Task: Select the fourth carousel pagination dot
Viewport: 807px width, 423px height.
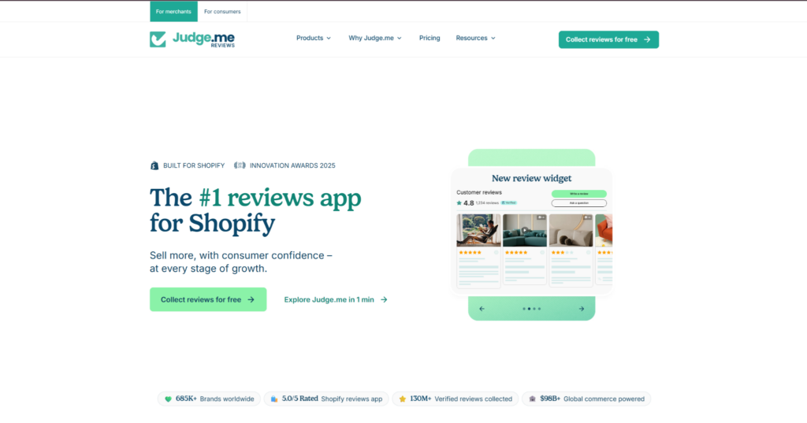Action: tap(539, 309)
